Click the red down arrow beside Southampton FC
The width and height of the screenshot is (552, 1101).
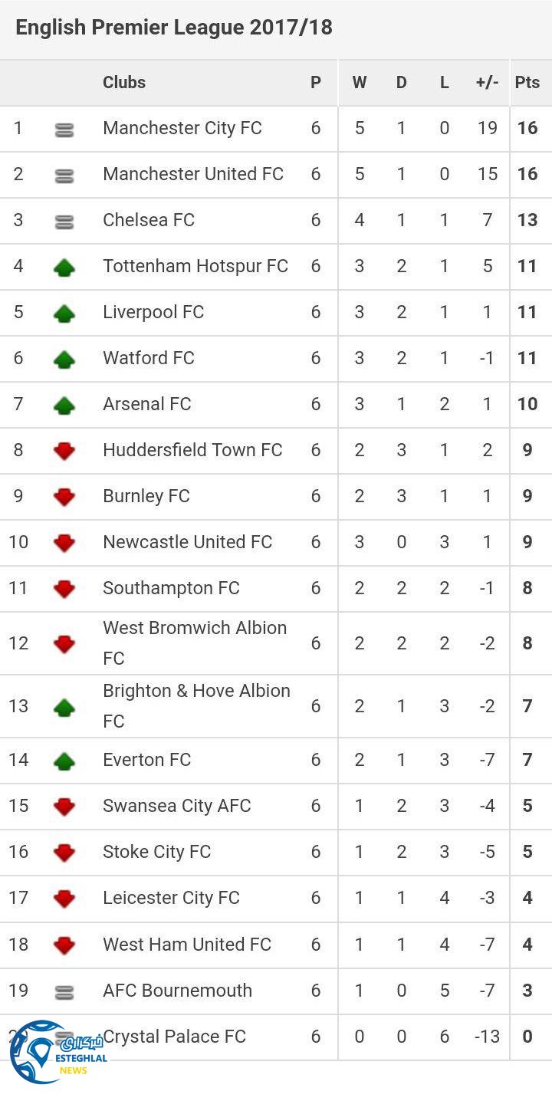coord(64,589)
